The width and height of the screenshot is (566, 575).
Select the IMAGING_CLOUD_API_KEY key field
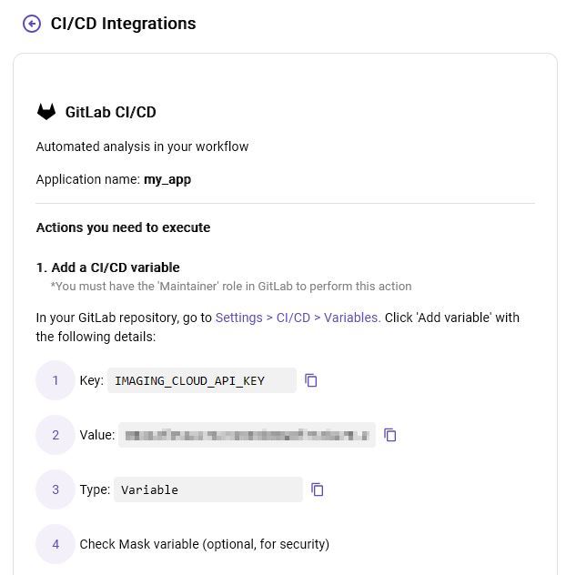pos(201,380)
